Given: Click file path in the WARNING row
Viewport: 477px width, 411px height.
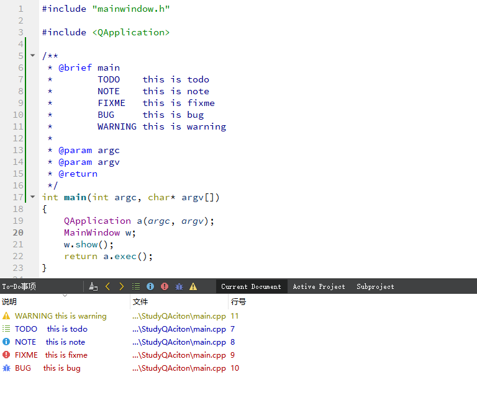Looking at the screenshot, I should click(x=179, y=316).
